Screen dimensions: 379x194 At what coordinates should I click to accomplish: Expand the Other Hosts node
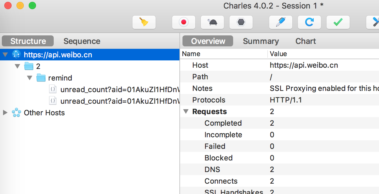coord(5,113)
